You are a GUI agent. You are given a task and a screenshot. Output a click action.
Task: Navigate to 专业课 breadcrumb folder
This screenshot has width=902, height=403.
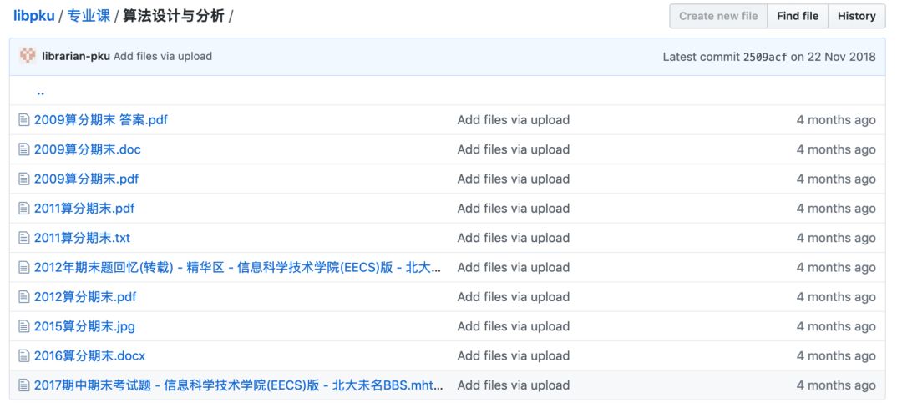89,16
